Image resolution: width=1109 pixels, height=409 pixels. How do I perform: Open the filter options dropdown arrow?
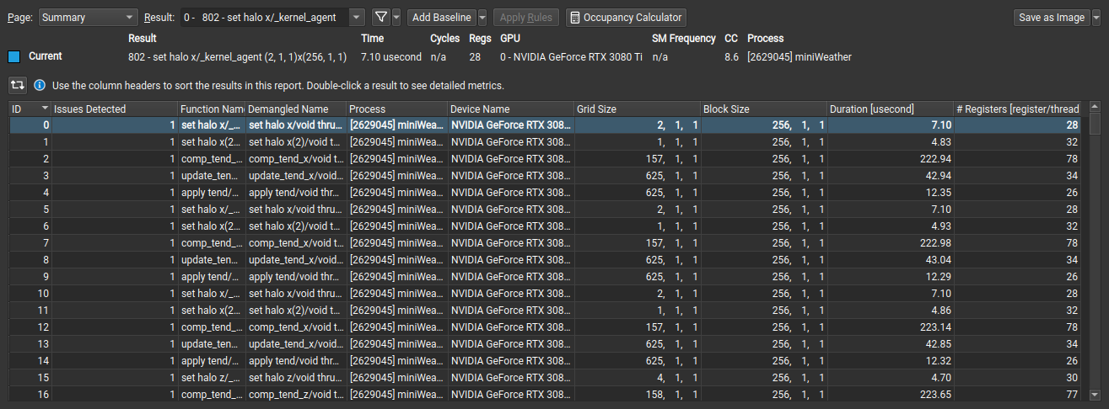point(396,17)
